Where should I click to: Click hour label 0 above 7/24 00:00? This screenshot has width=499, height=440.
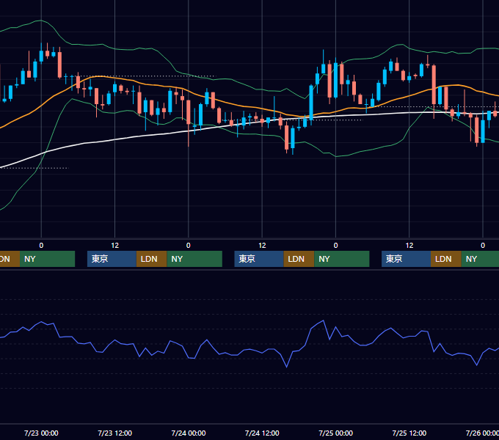click(x=189, y=246)
